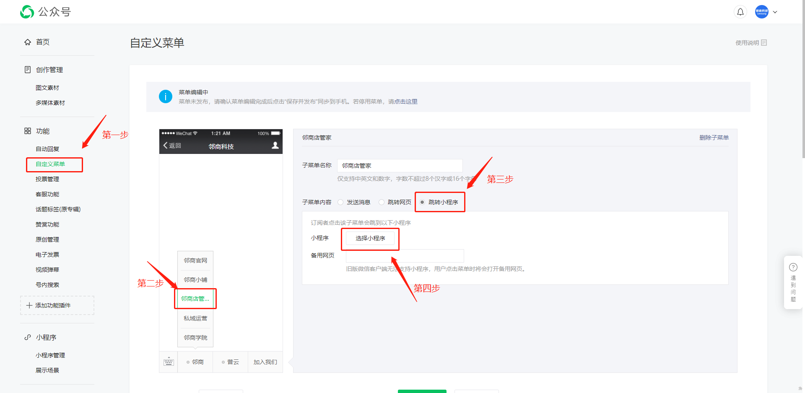Open the 普云 menu in phone preview
Viewport: 805px width, 393px height.
(x=231, y=362)
